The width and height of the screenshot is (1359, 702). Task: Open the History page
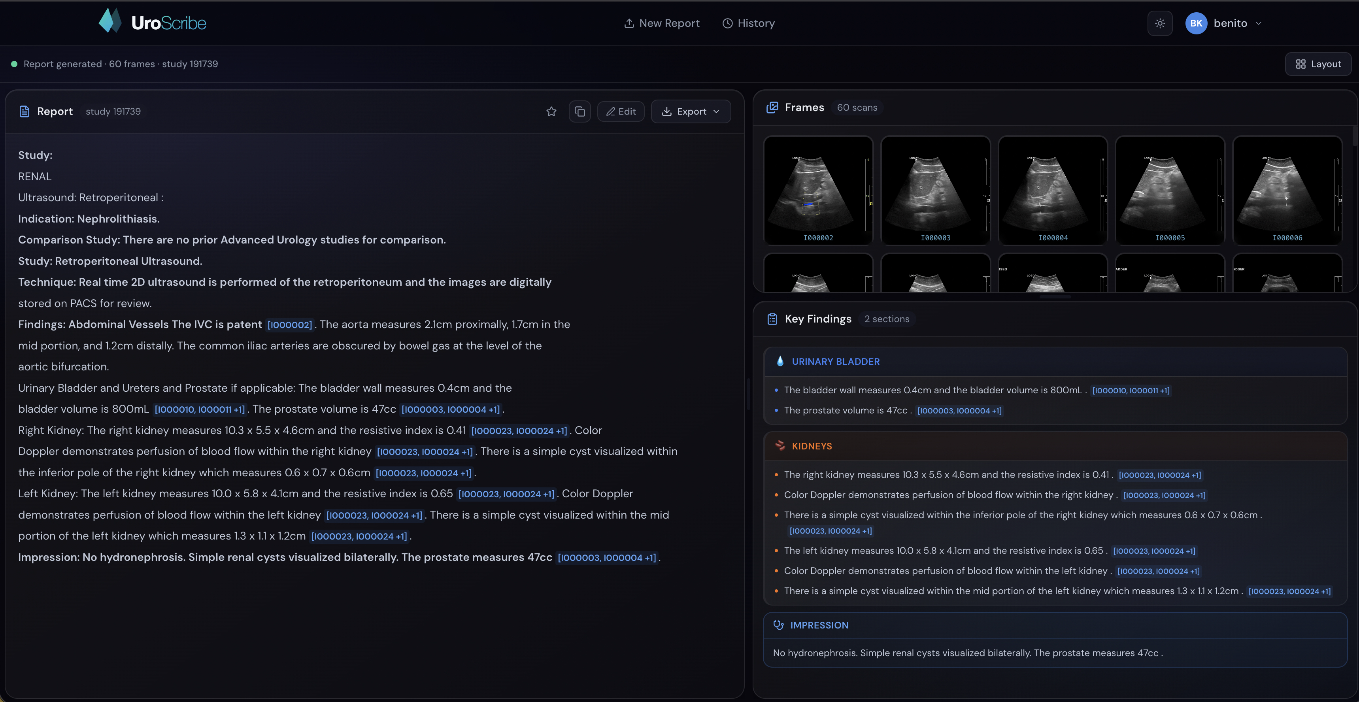tap(748, 23)
